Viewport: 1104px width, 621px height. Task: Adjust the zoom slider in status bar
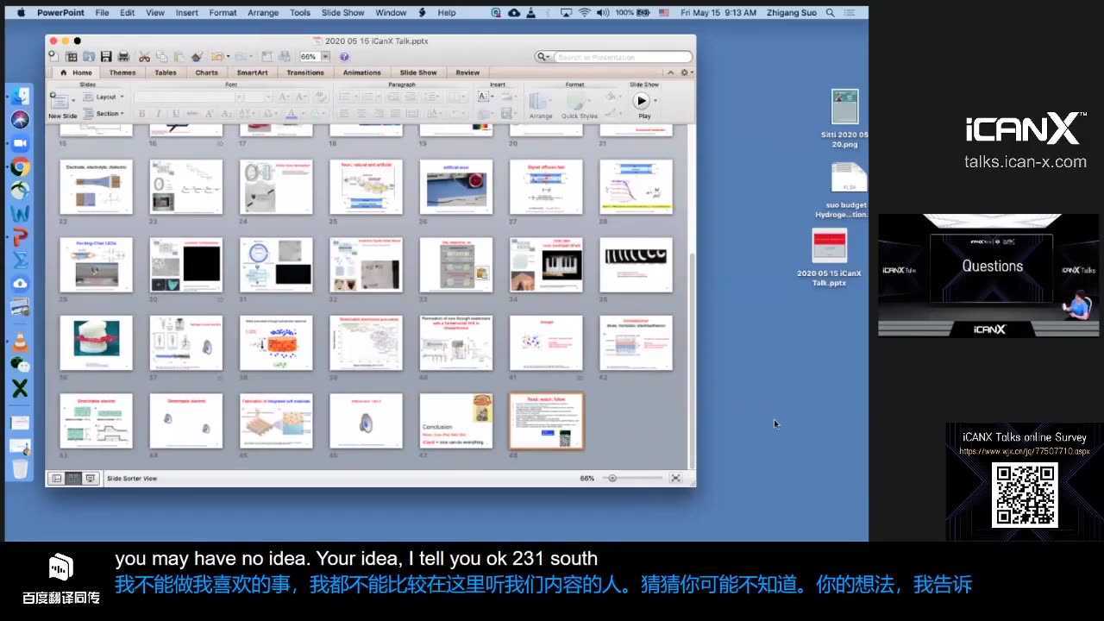(x=612, y=478)
